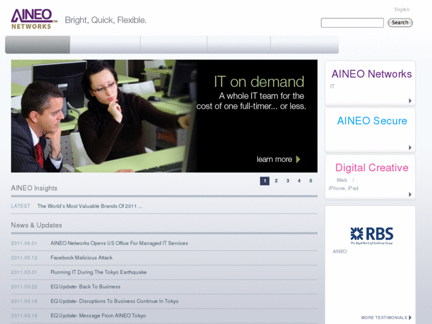The height and width of the screenshot is (324, 432).
Task: Click the green learn more arrow icon
Action: pyautogui.click(x=298, y=159)
